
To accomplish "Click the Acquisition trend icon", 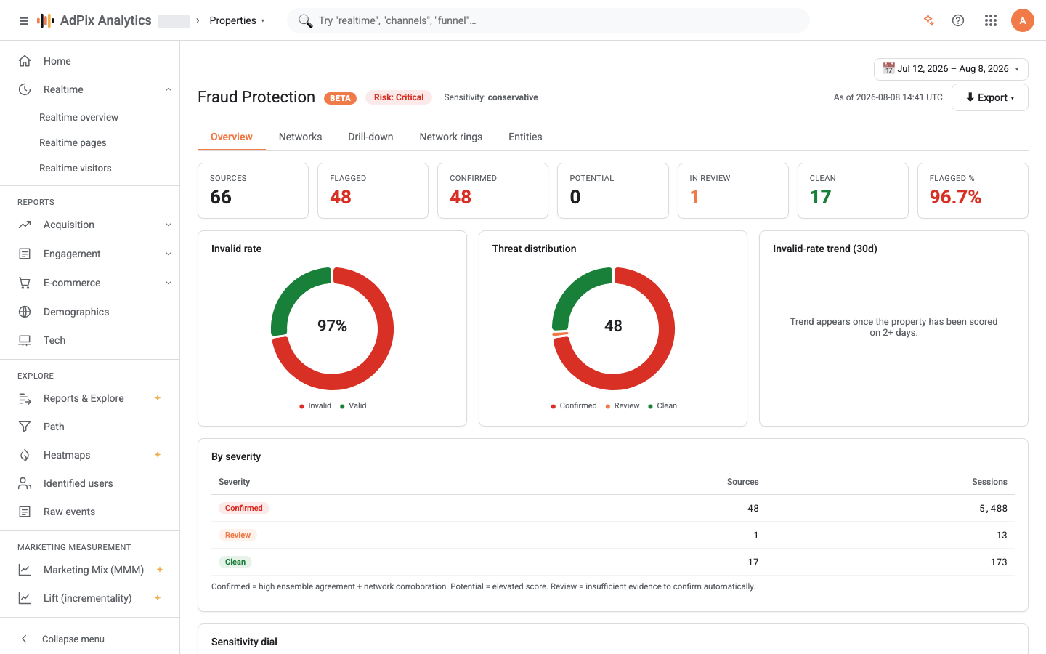I will point(25,225).
